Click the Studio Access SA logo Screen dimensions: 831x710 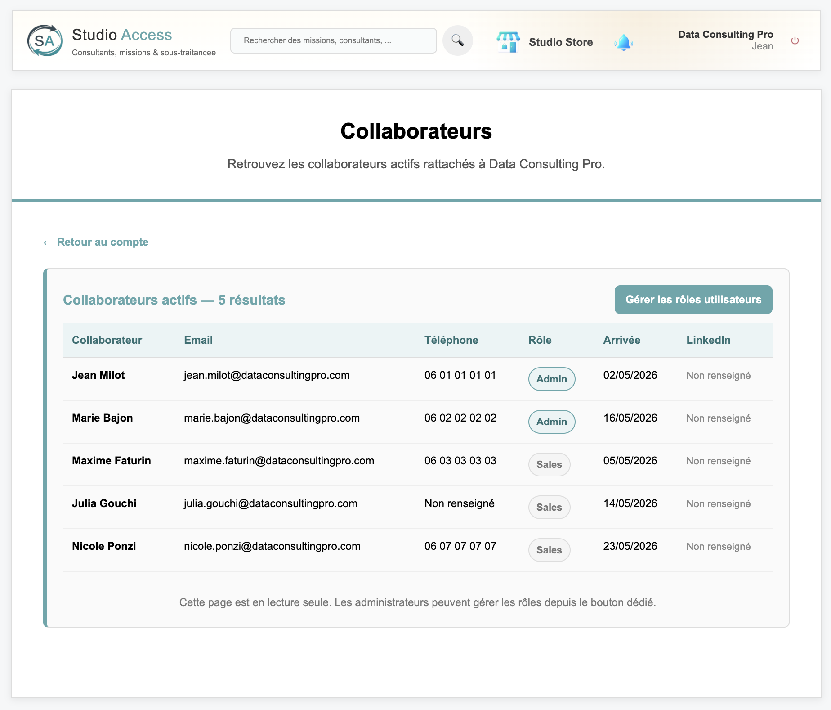(45, 40)
